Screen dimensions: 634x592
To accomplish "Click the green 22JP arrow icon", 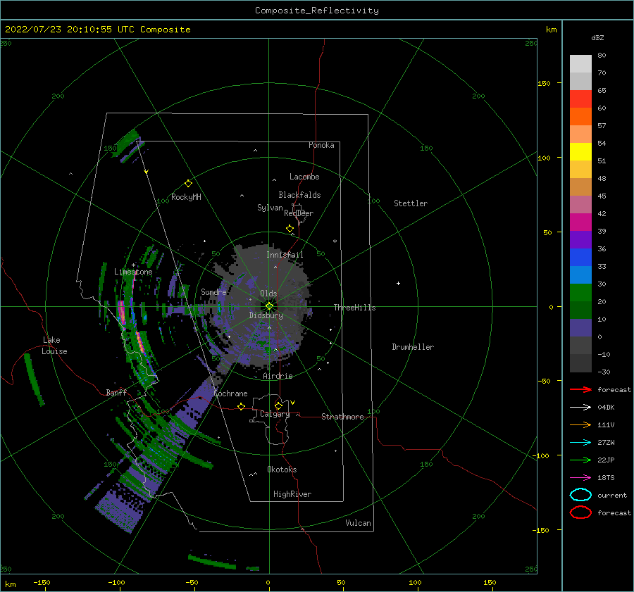I will click(580, 460).
